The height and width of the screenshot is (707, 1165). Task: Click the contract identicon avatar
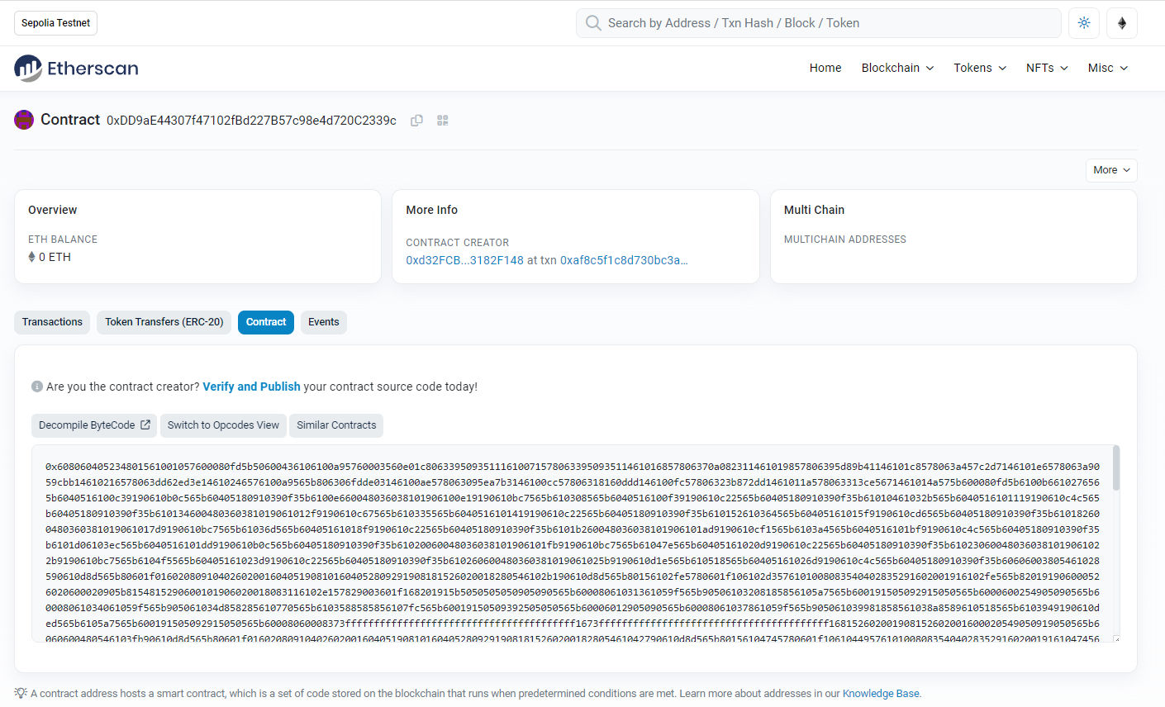[24, 120]
